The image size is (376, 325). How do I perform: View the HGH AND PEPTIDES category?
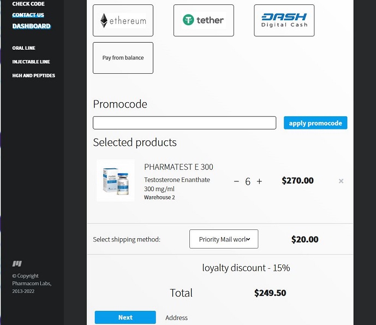pos(34,75)
